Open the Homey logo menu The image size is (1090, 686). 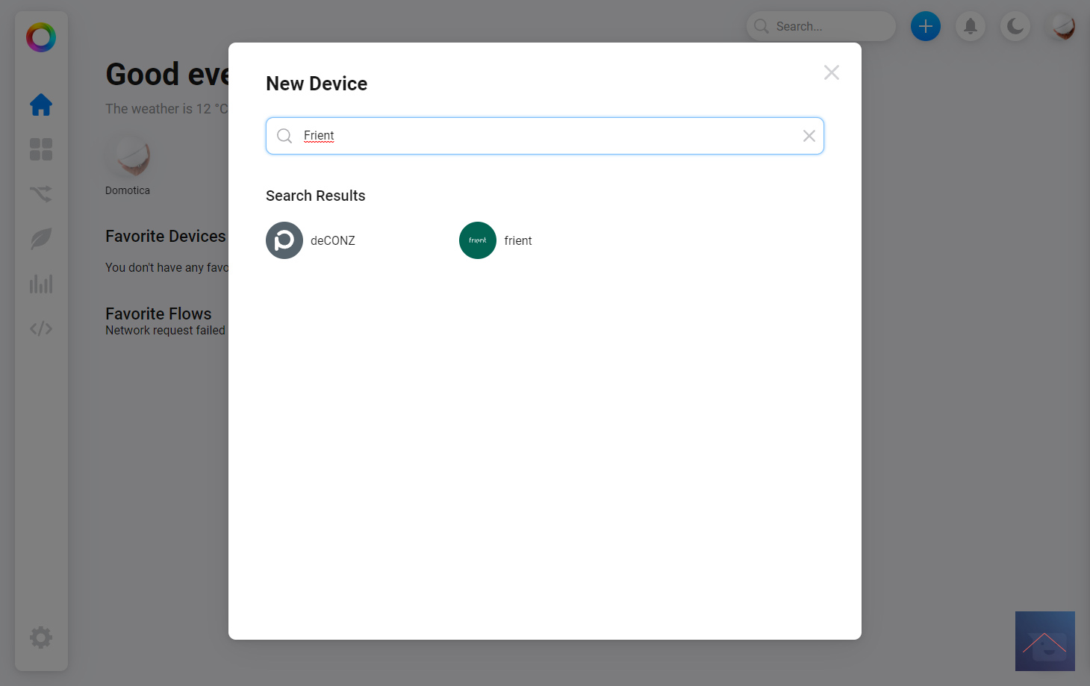(41, 37)
